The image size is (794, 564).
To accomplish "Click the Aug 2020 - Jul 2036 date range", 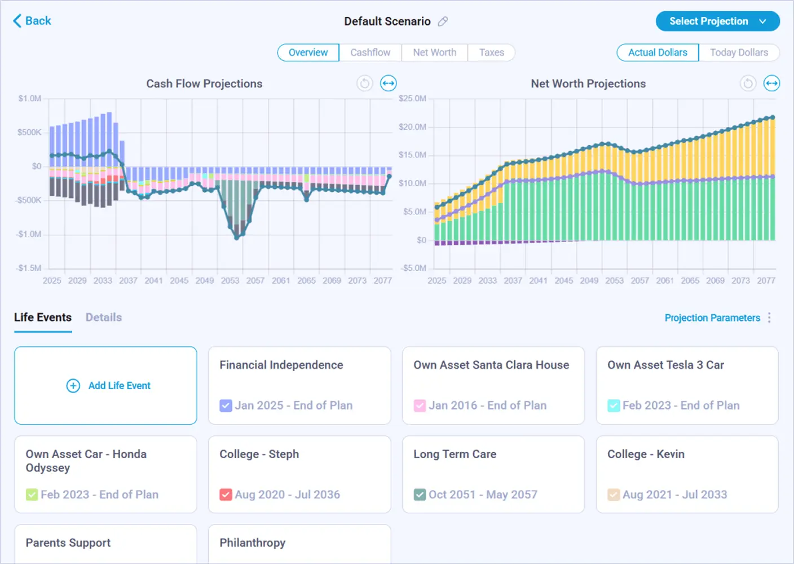I will [287, 495].
